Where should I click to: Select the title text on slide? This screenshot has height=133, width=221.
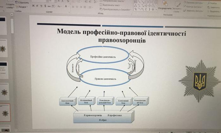(122, 36)
